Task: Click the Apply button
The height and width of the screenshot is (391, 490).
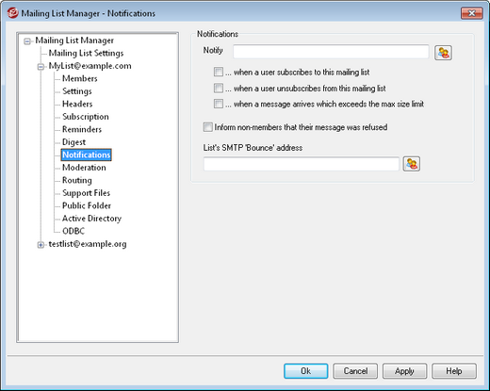Action: pyautogui.click(x=404, y=371)
